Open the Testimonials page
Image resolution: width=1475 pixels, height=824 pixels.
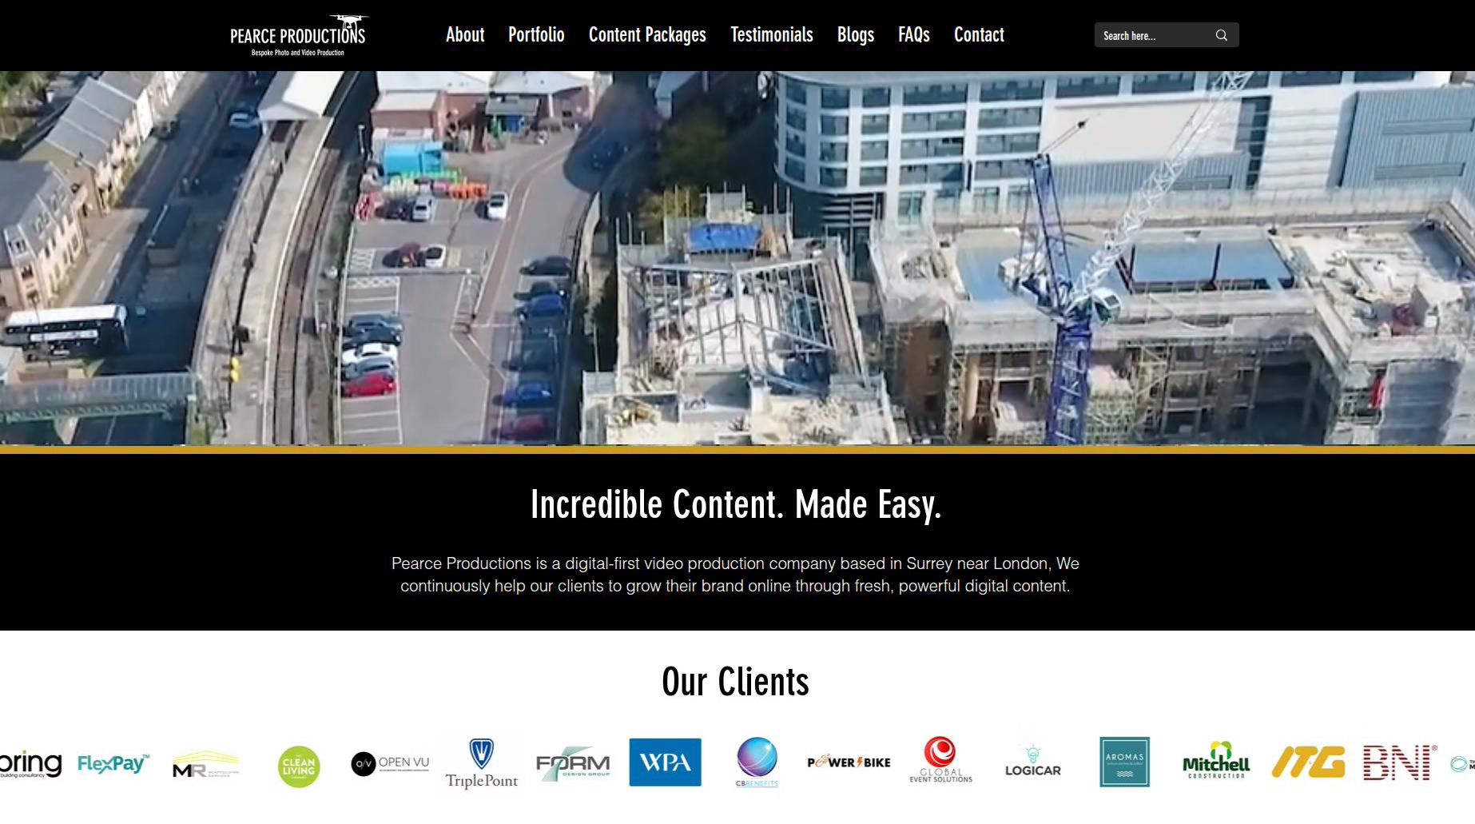[771, 35]
